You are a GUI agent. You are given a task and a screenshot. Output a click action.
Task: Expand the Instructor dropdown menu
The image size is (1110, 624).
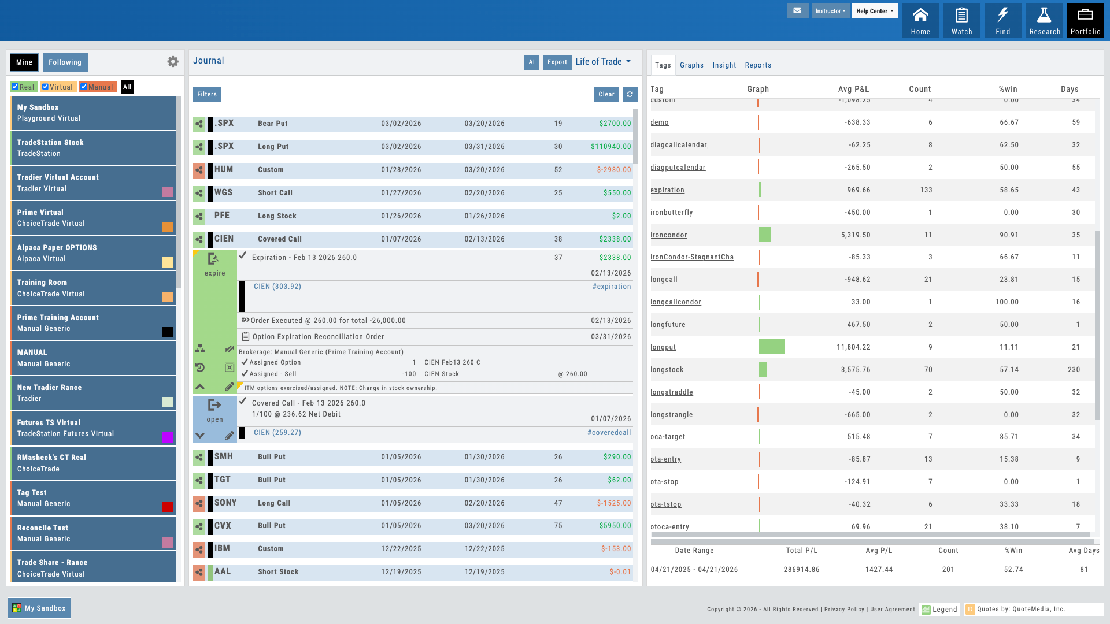(830, 11)
